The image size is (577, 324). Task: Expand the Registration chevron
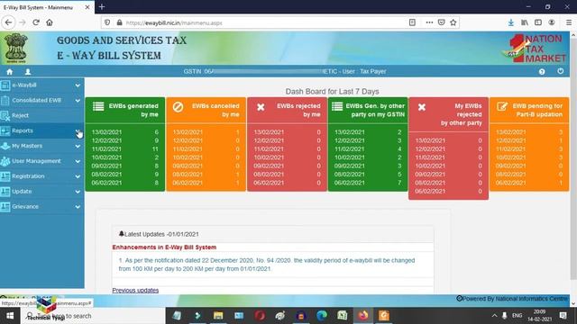(78, 176)
